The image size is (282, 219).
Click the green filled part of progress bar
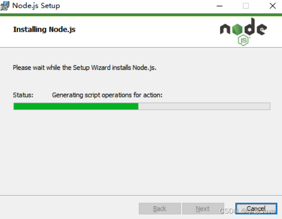click(76, 106)
